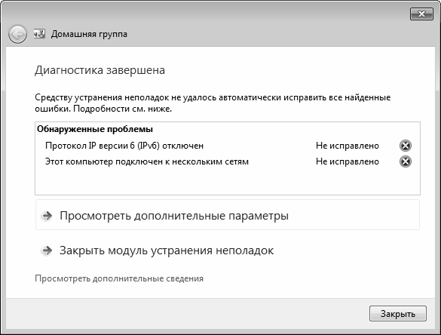The height and width of the screenshot is (335, 441).
Task: Click arrow icon beside Просмотреть дополнительные параметры
Action: tap(47, 216)
